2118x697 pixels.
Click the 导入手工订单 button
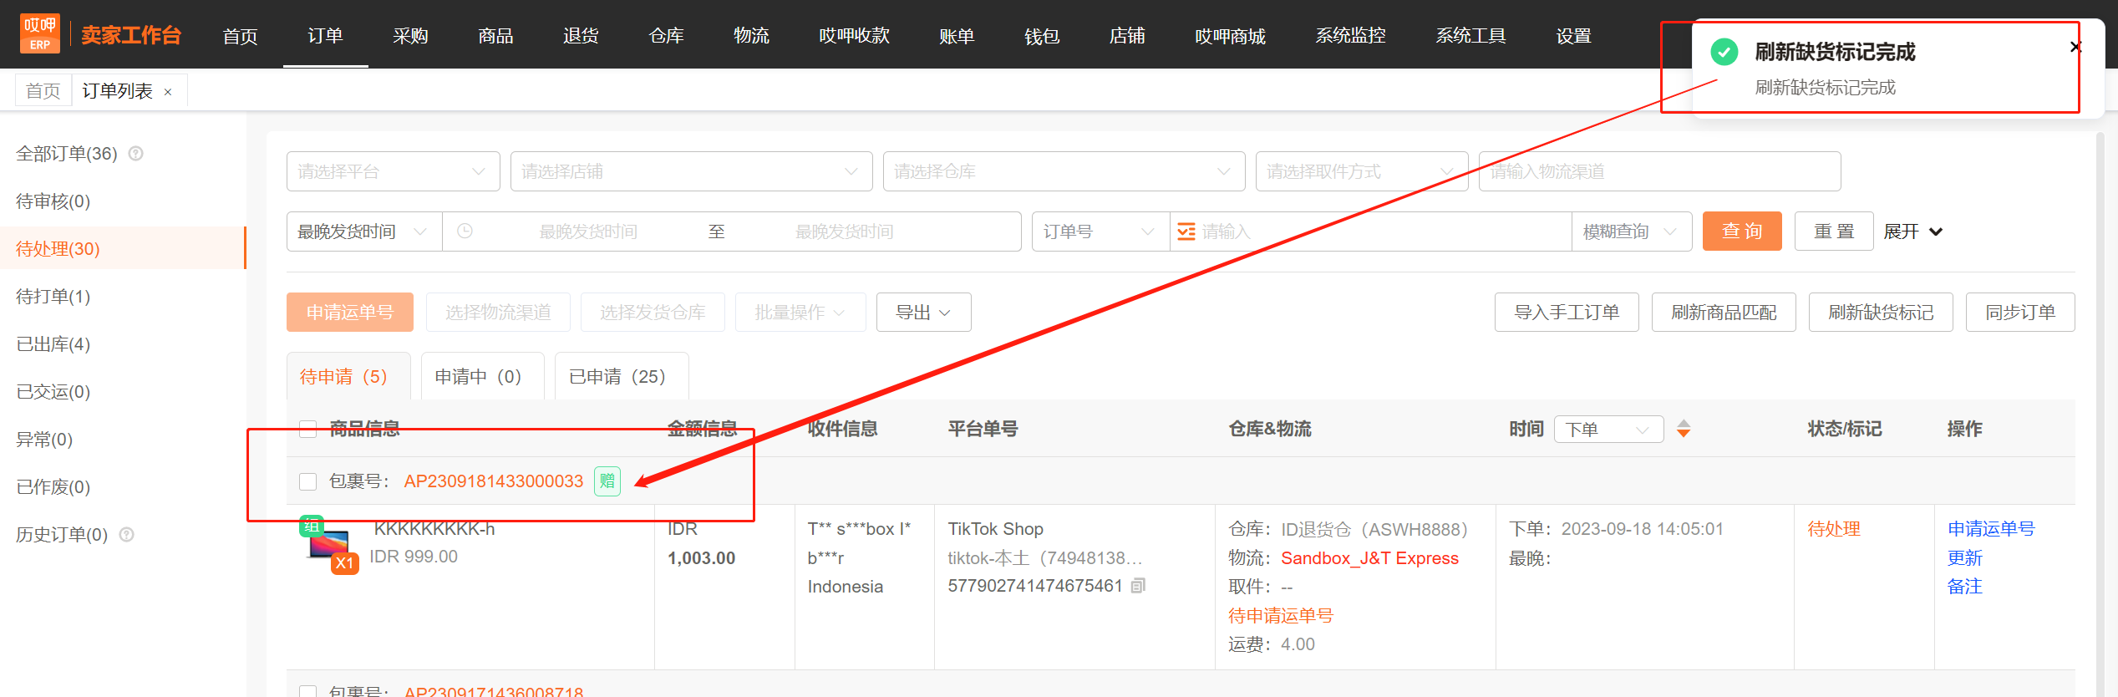click(1567, 312)
